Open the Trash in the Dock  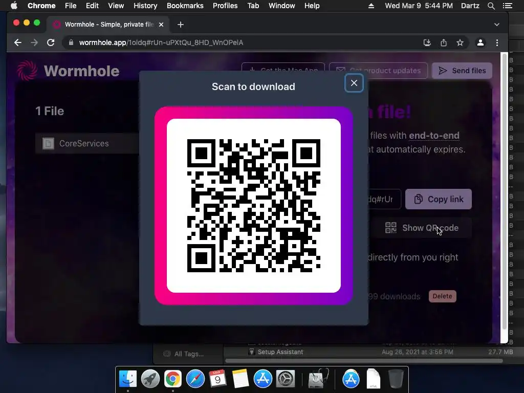point(396,379)
